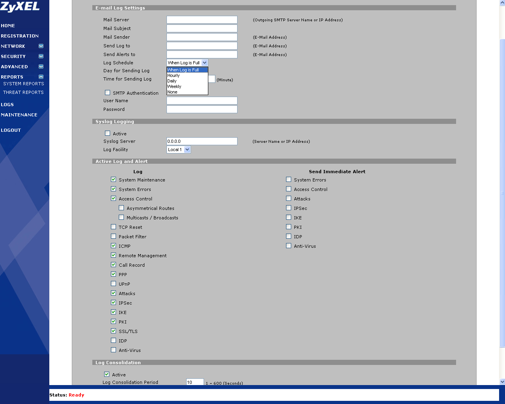The image size is (505, 404).
Task: Expand the NETWORK menu arrow icon
Action: coord(41,46)
